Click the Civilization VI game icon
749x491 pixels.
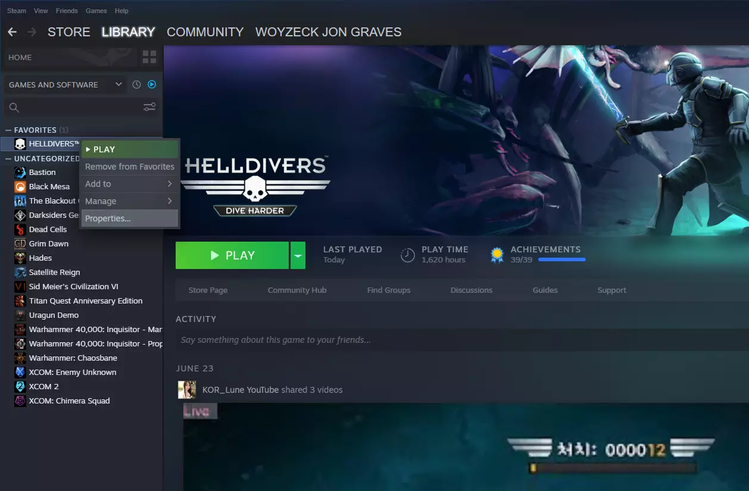pyautogui.click(x=20, y=287)
